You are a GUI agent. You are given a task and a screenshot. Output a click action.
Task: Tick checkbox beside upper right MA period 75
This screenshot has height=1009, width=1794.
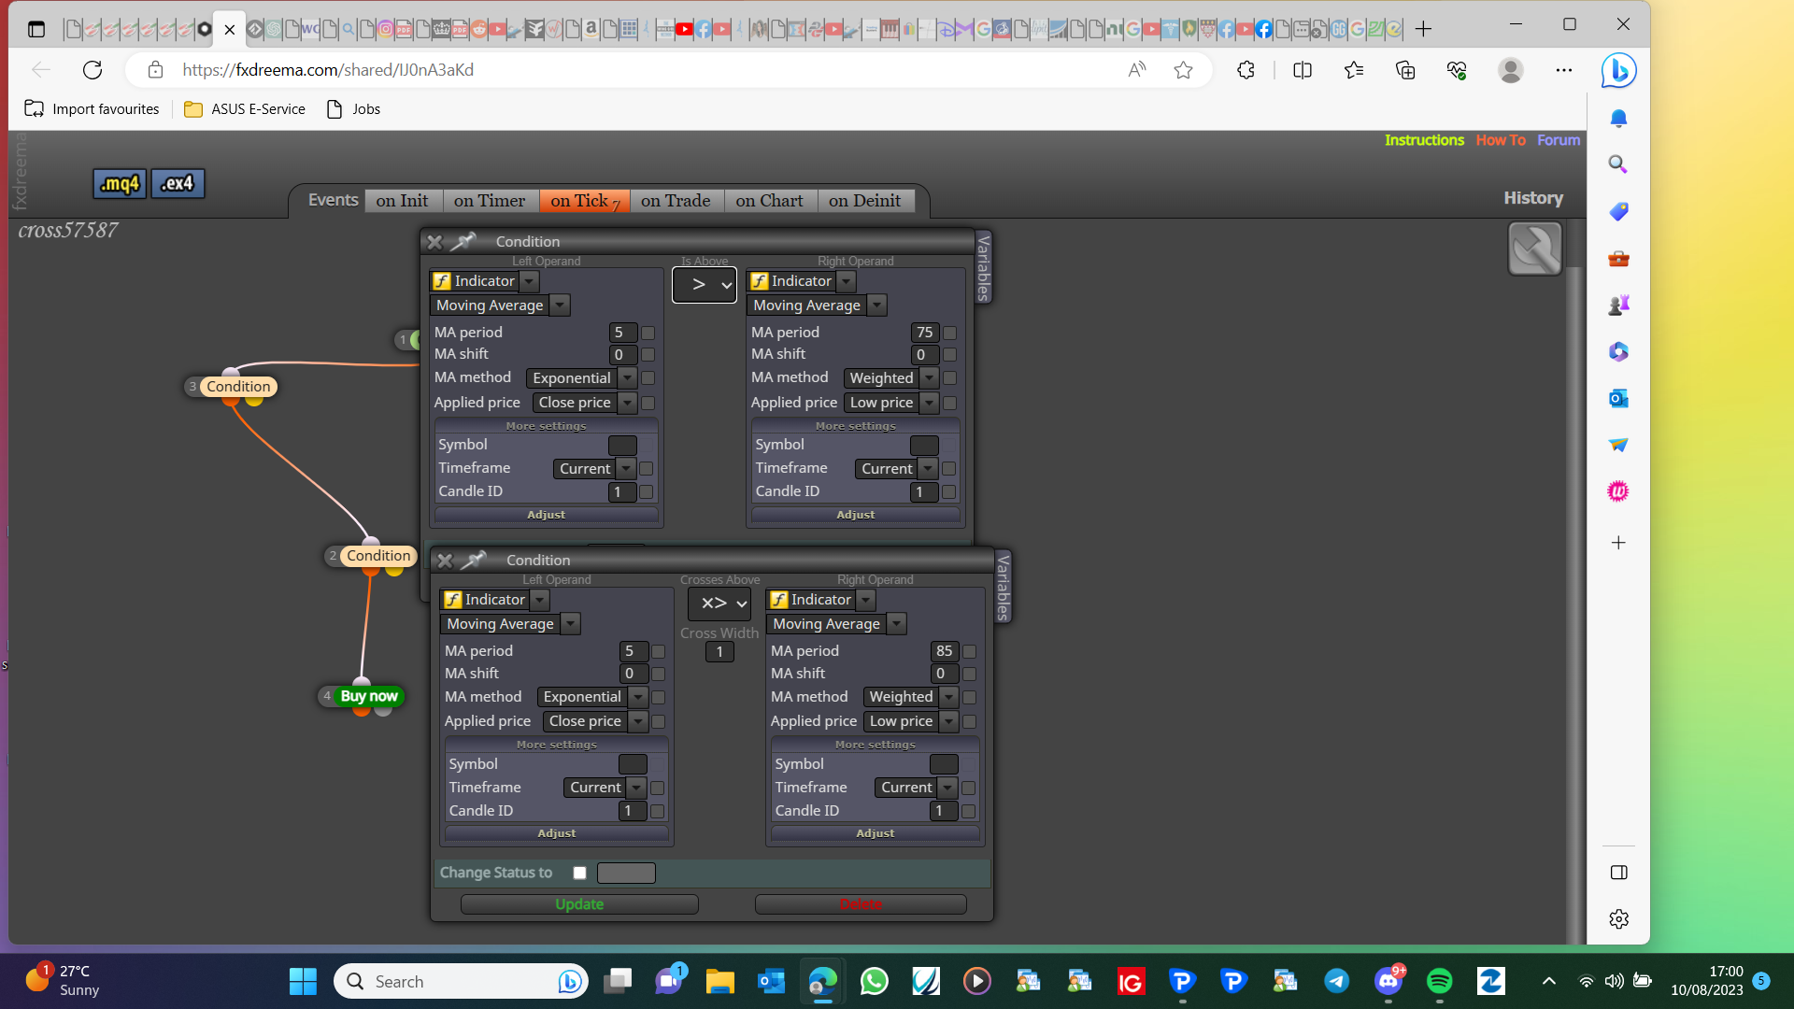click(x=949, y=333)
